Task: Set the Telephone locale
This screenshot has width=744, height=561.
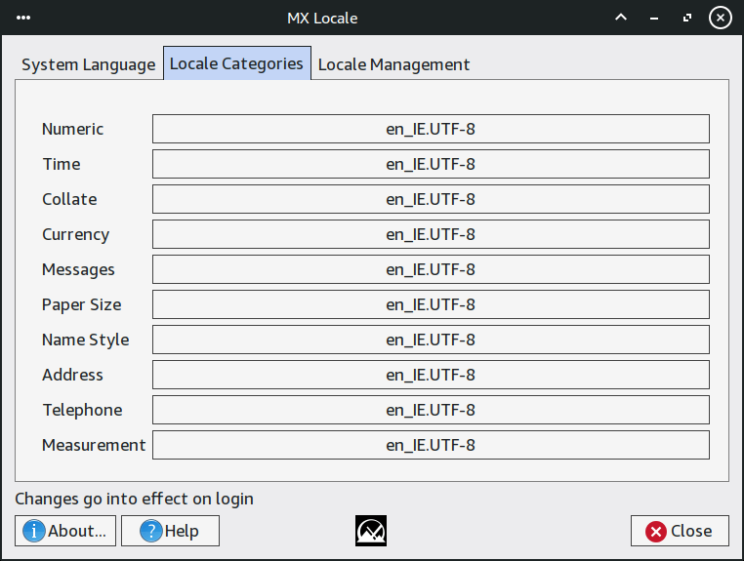Action: pyautogui.click(x=431, y=410)
